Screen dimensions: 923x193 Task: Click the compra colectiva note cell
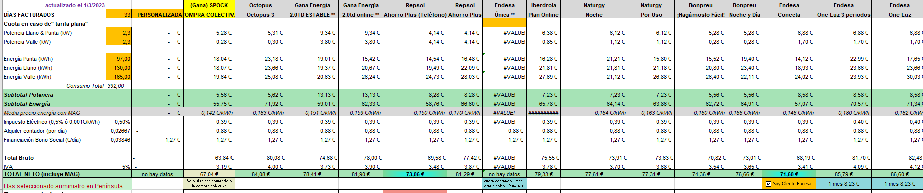coord(209,184)
